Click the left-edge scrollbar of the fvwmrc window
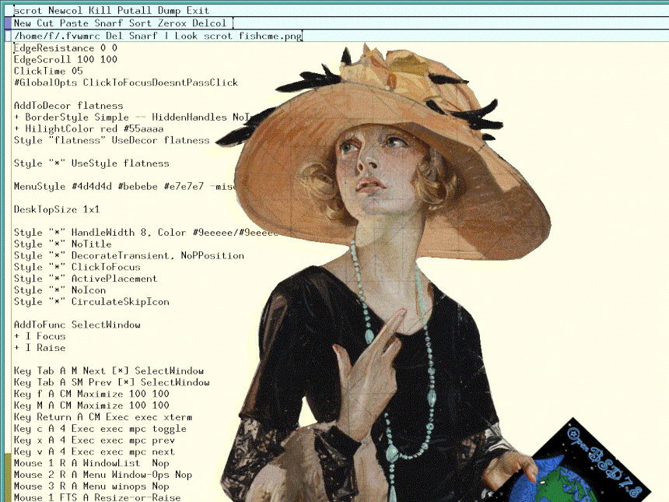Viewport: 669px width, 502px height. coord(6,233)
